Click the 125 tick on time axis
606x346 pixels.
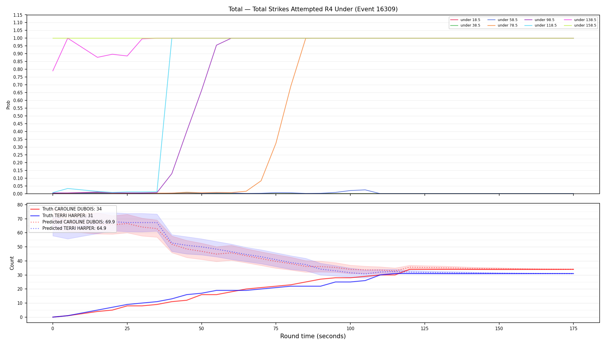424,328
